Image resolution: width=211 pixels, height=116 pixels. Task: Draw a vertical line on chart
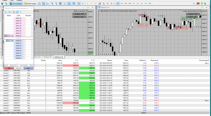click(88, 3)
